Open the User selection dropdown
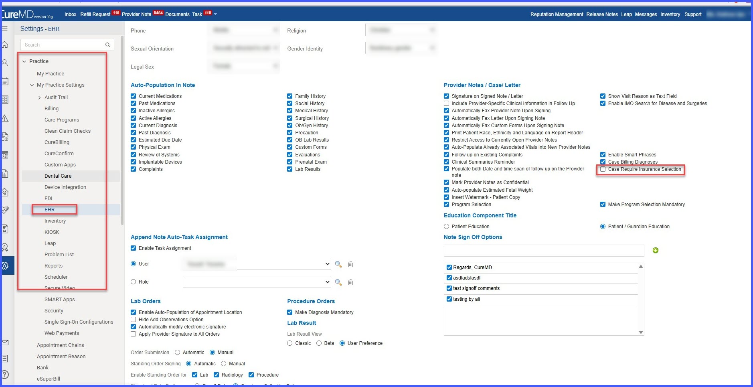 pyautogui.click(x=257, y=264)
